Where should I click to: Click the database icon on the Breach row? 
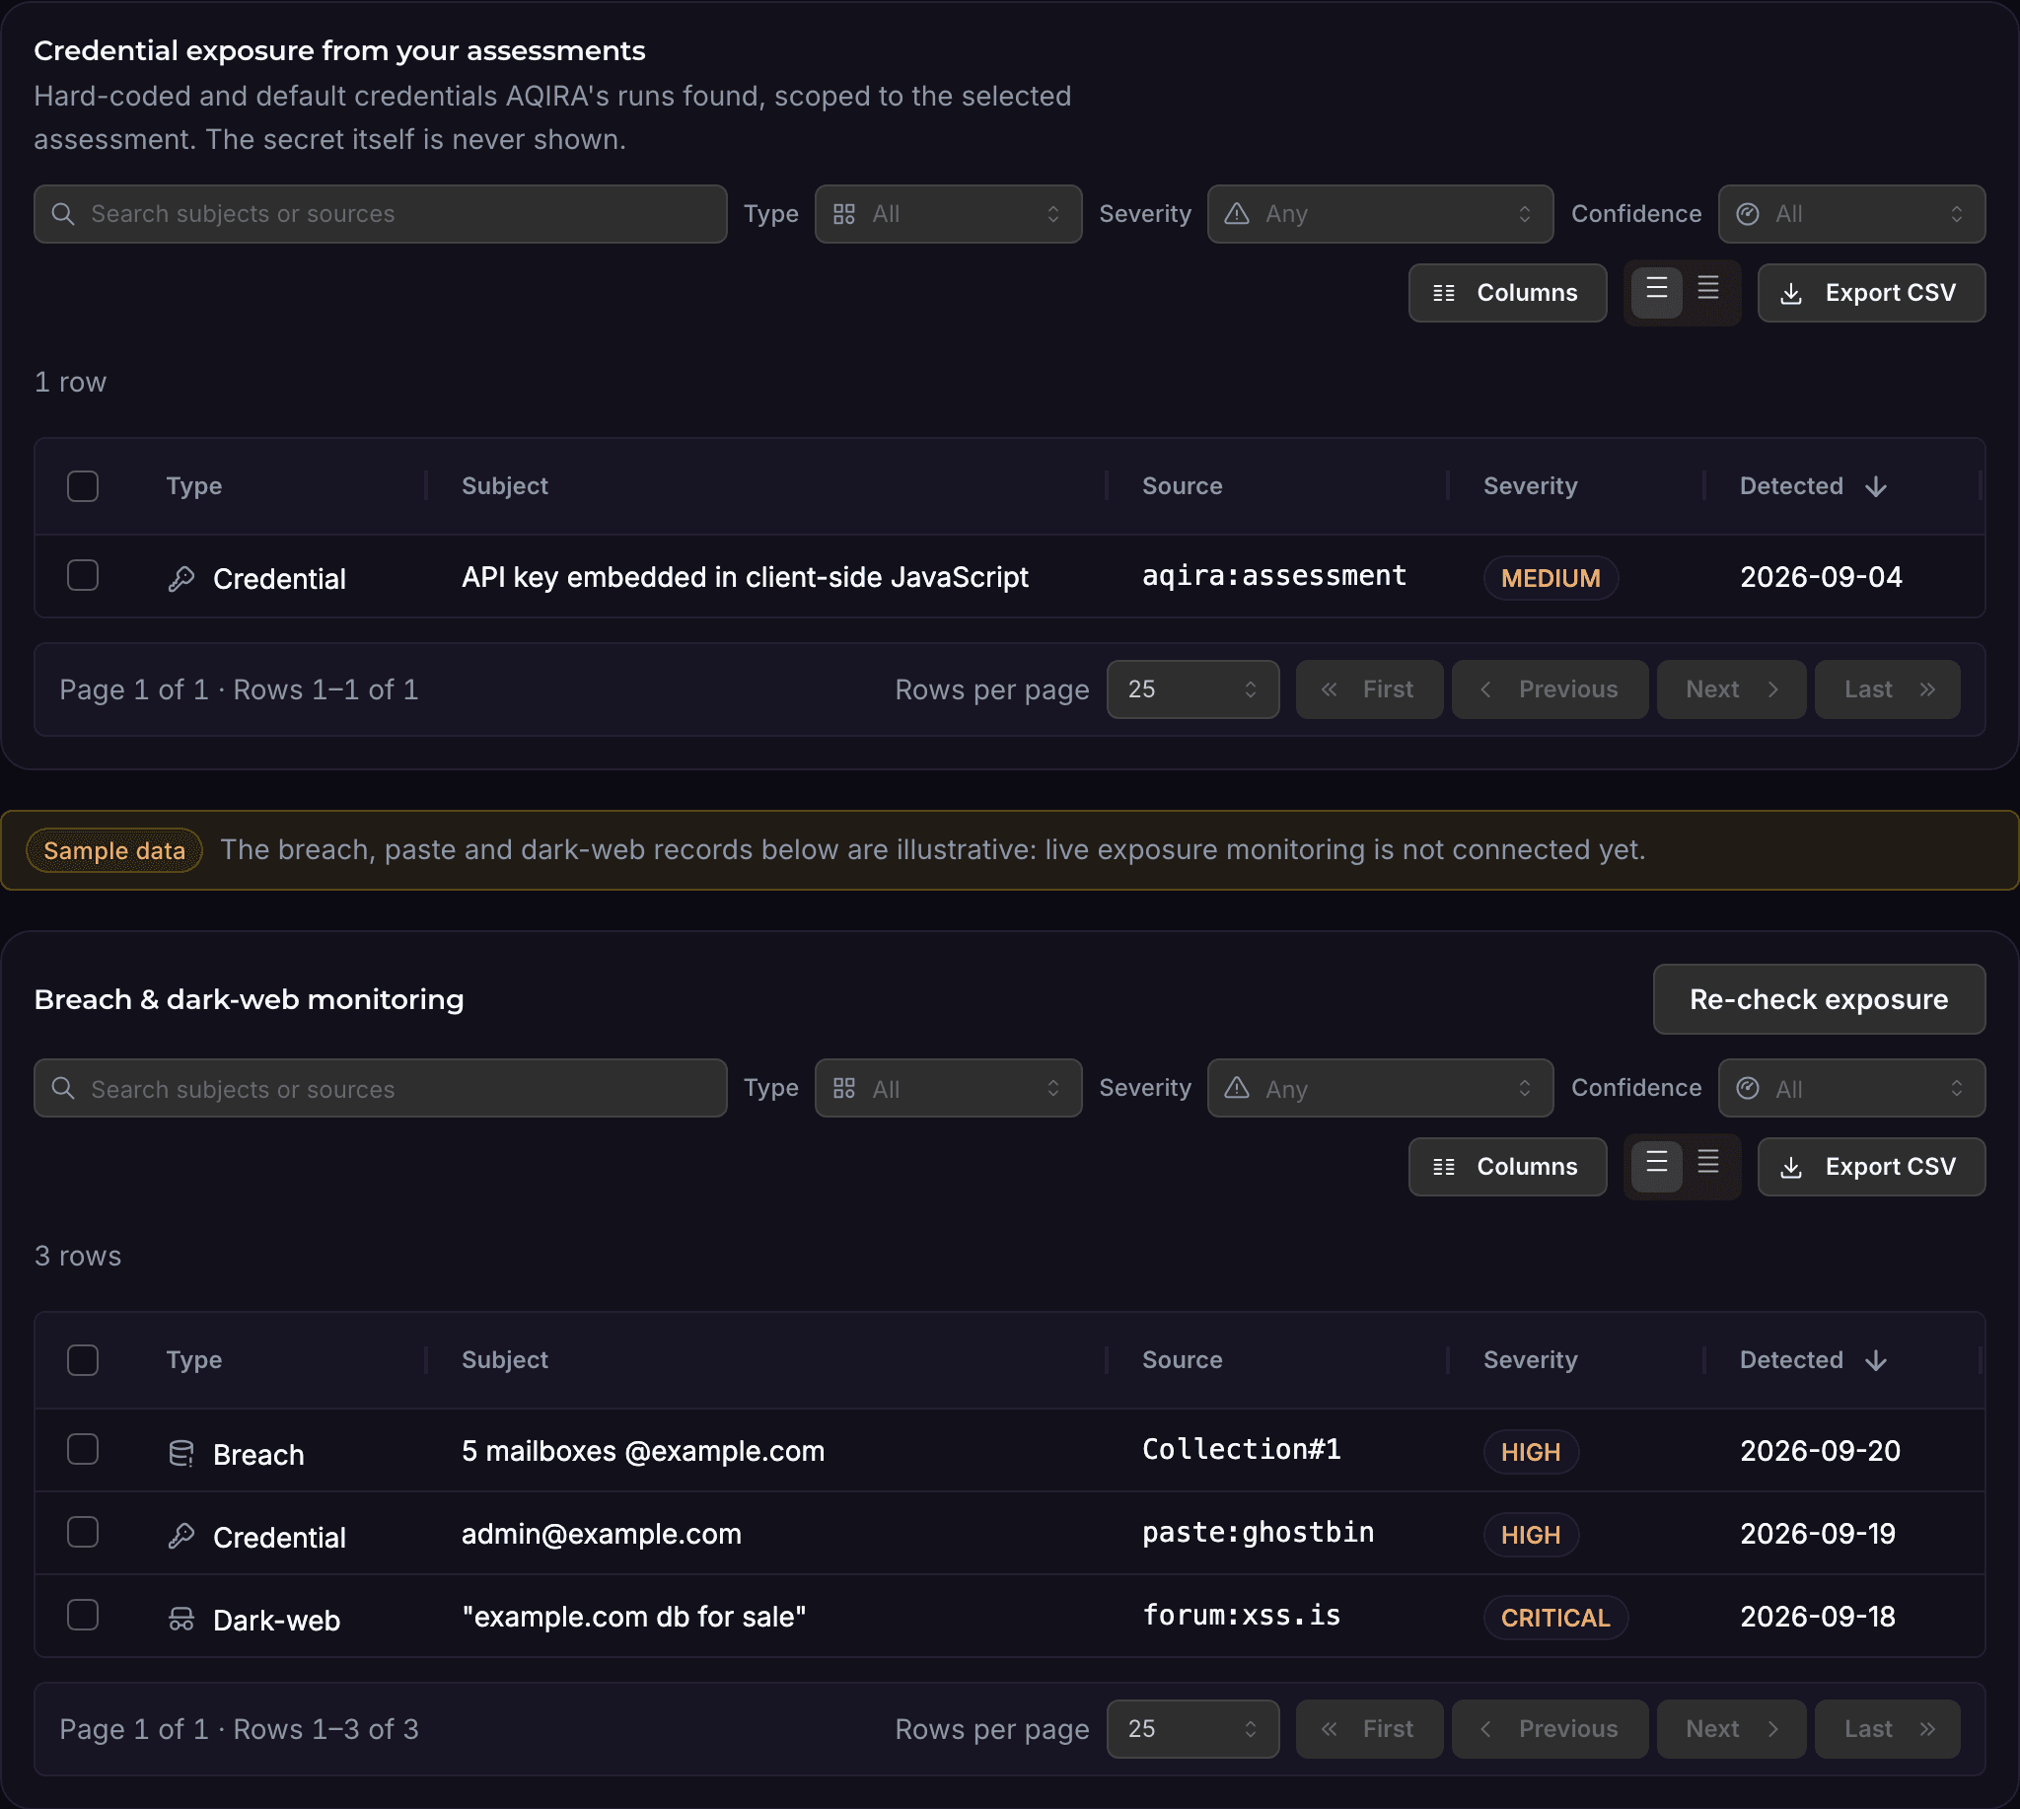180,1454
